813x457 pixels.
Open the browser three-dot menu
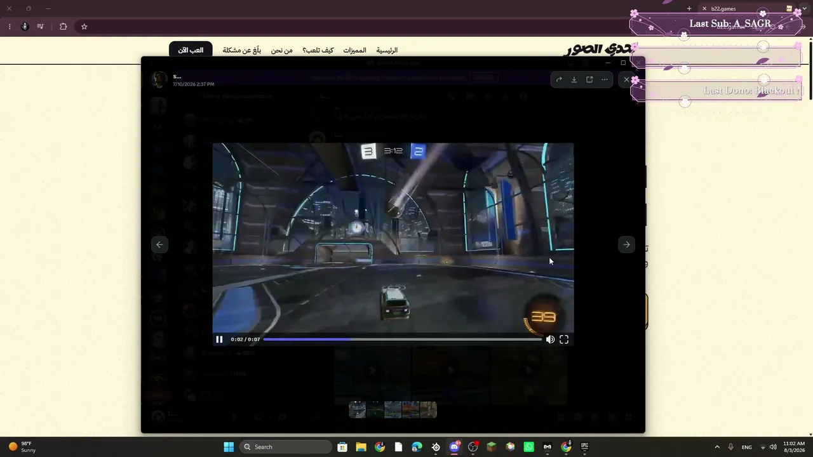(10, 27)
